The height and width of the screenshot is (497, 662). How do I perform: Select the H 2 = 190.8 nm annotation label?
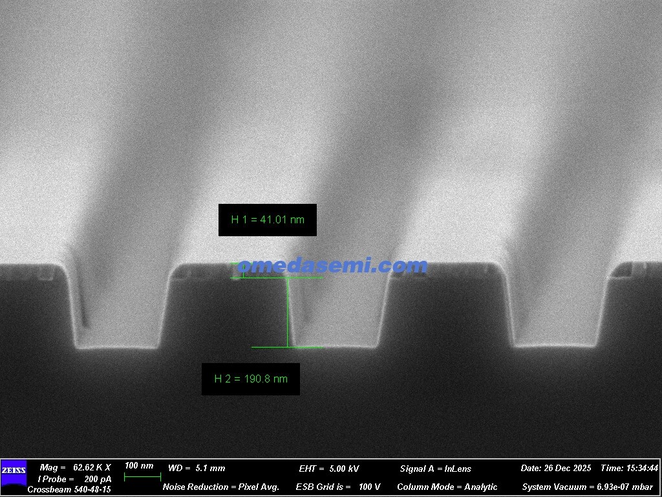(x=251, y=379)
